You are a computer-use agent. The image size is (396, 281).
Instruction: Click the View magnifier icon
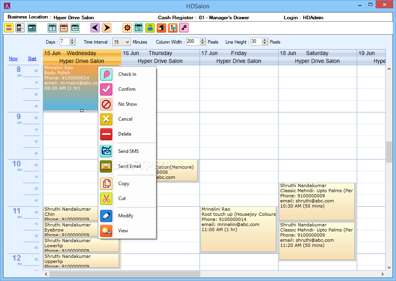click(106, 230)
